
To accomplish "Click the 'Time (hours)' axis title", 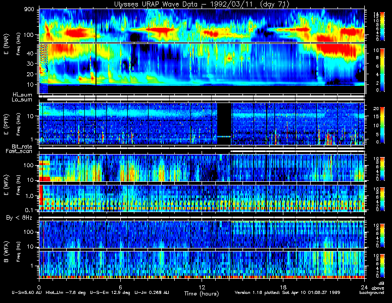I will [202, 293].
